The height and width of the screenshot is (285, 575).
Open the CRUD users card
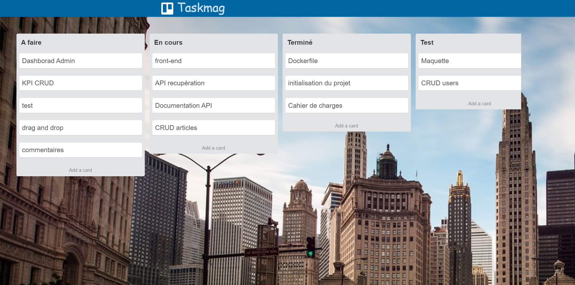[470, 83]
